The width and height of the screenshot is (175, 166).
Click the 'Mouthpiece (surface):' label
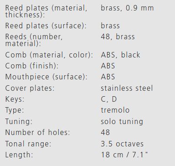[x=46, y=77]
